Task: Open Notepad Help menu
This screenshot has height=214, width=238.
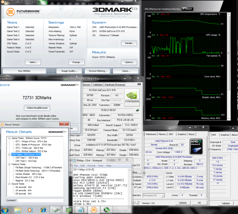Action: (x=109, y=166)
